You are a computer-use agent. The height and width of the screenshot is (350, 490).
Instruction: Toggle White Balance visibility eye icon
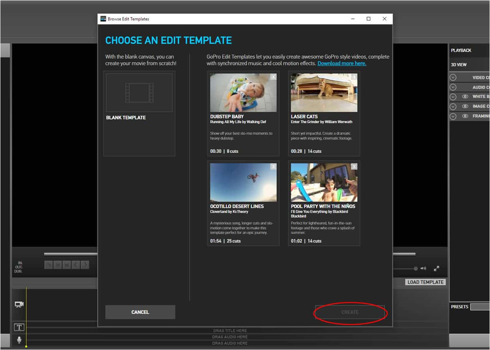click(465, 97)
